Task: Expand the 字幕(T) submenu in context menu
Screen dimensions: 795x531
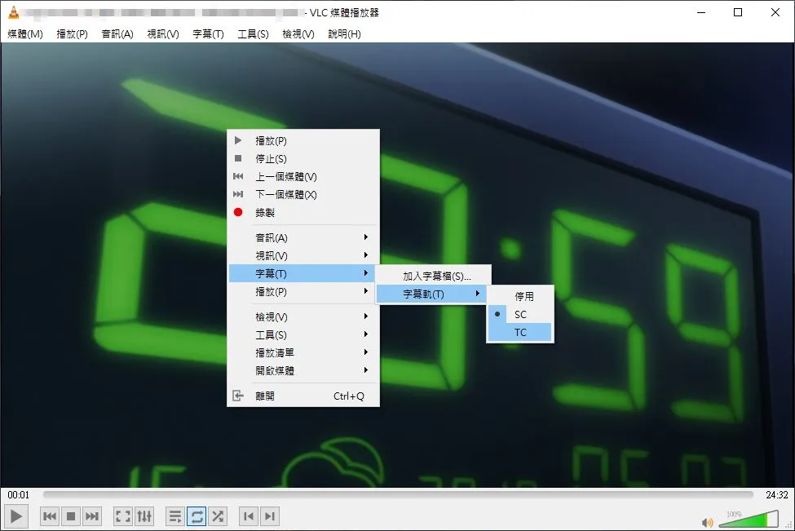Action: (x=303, y=273)
